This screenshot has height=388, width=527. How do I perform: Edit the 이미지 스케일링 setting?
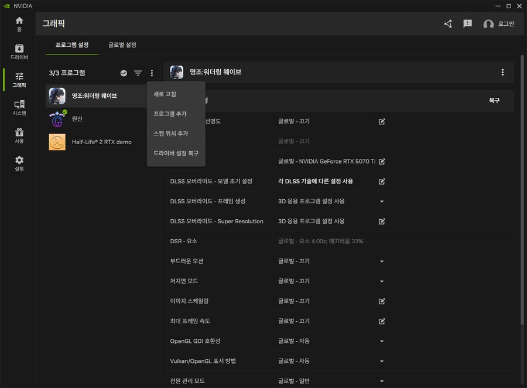click(x=382, y=301)
